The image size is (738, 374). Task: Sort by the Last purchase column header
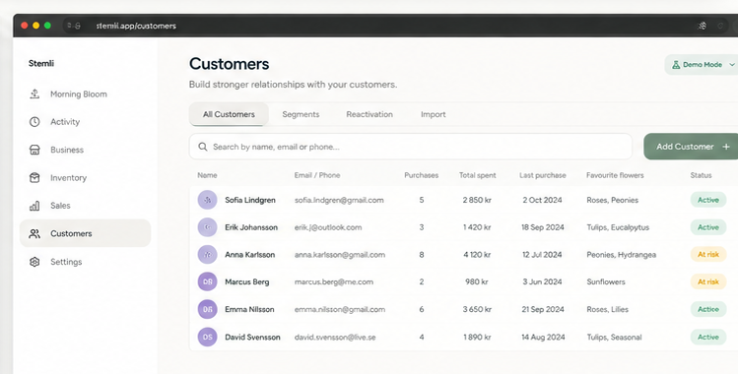[x=543, y=175]
